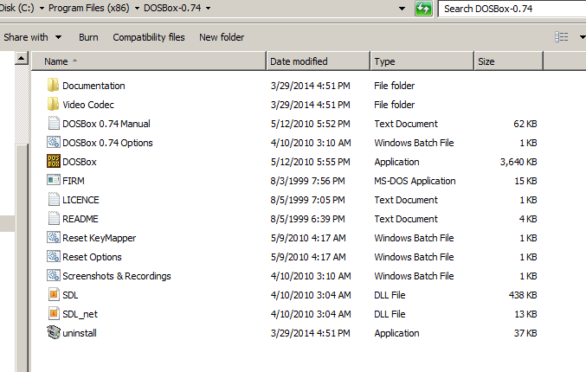Click the green refresh button
Viewport: 586px width, 372px height.
point(423,8)
